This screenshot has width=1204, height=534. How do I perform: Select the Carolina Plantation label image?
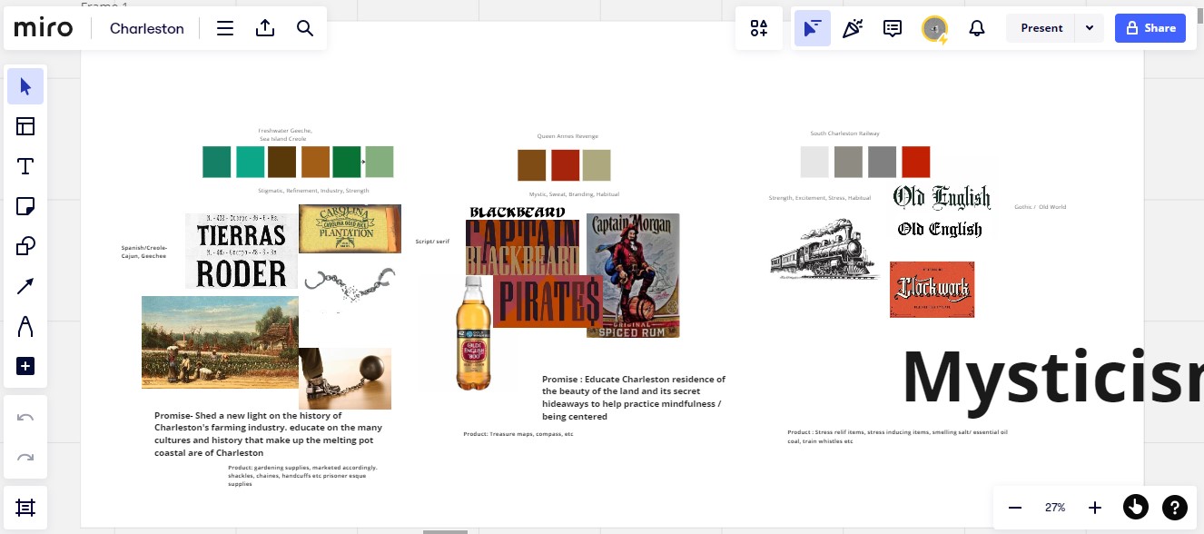[350, 229]
